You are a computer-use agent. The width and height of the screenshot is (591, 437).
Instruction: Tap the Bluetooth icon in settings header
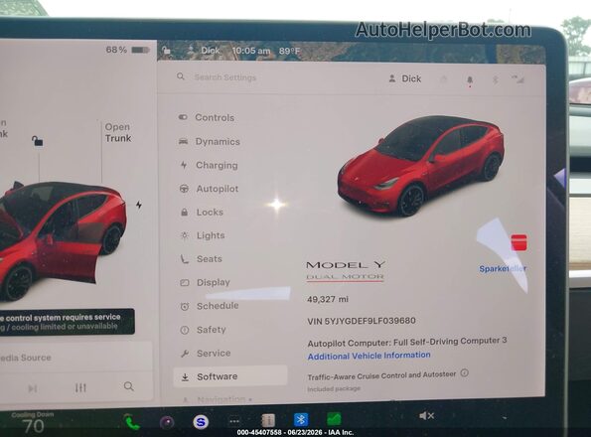point(496,79)
